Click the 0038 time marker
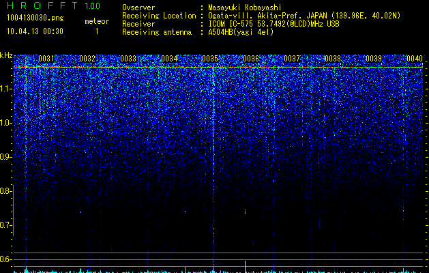Viewport: 429px width, 273px height. (333, 59)
